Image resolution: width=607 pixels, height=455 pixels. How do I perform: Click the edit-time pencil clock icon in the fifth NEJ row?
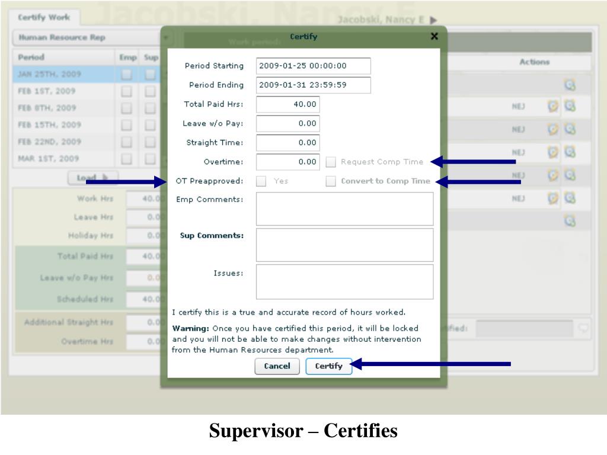click(553, 198)
